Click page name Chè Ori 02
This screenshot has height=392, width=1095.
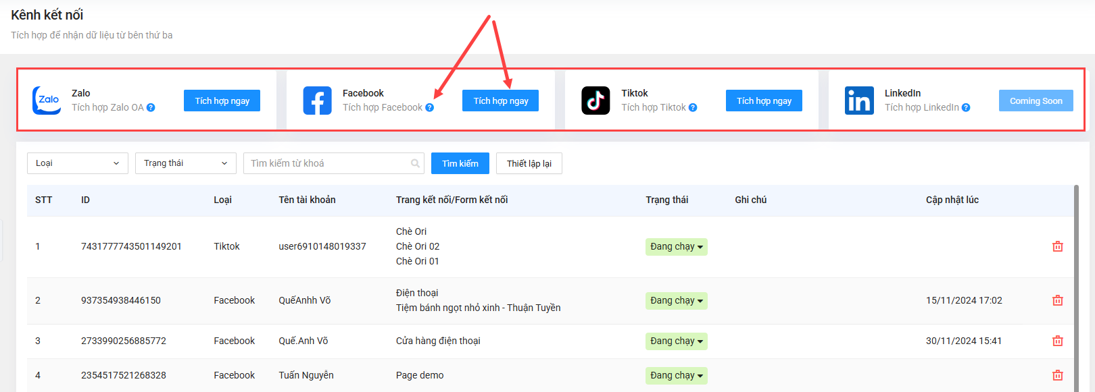point(418,246)
